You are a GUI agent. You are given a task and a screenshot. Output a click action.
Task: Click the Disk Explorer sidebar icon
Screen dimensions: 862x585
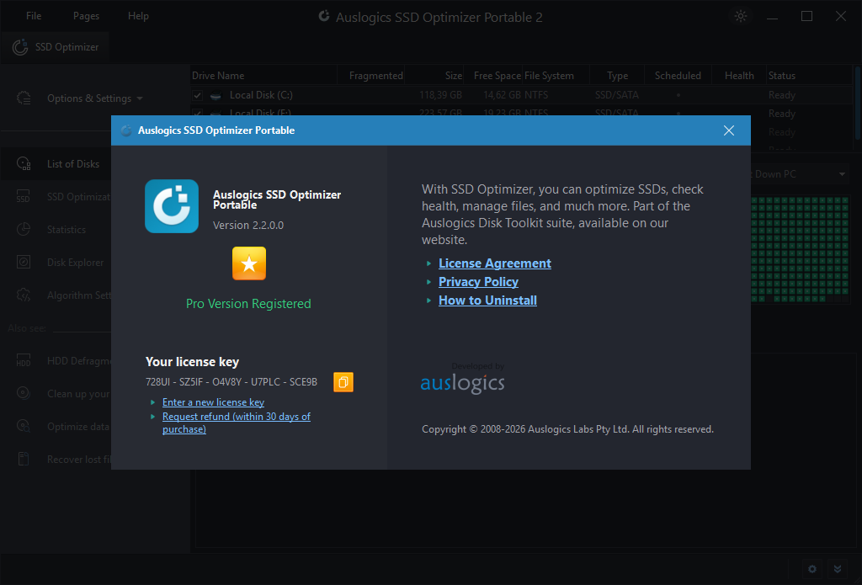point(23,262)
